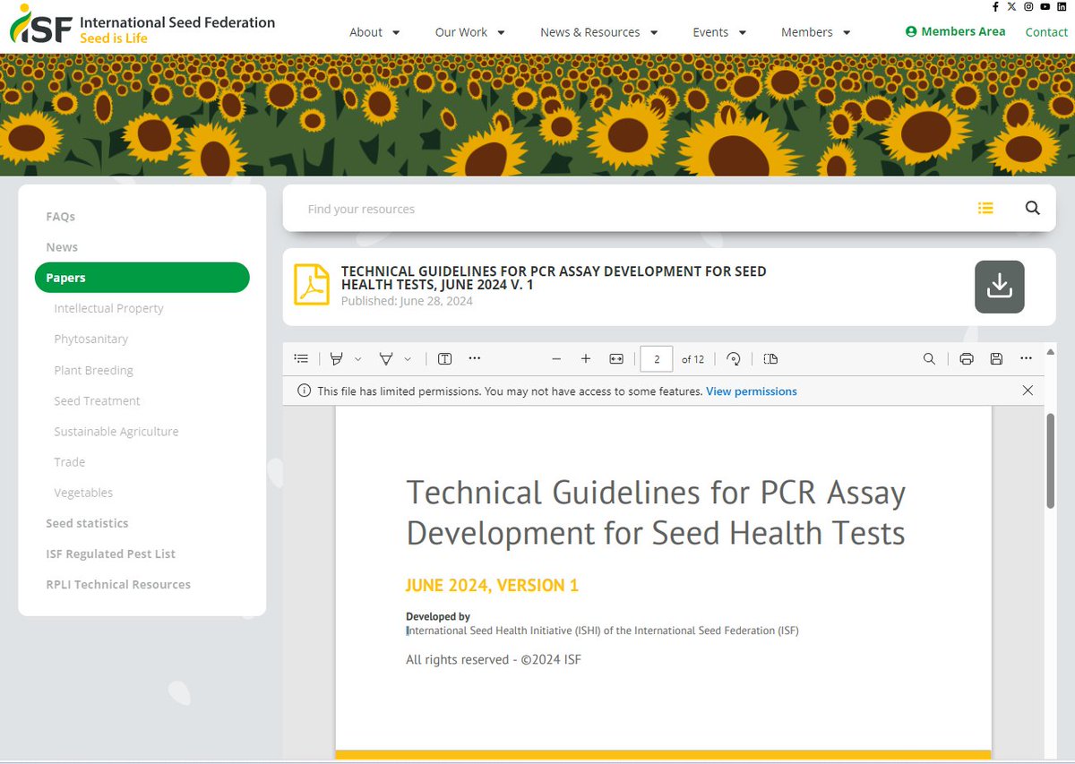Save the PDF with disk icon

[x=996, y=358]
